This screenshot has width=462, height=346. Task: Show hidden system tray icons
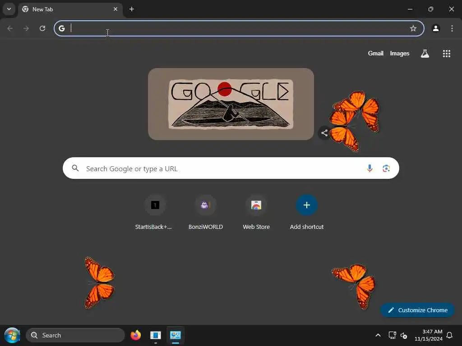coord(378,335)
